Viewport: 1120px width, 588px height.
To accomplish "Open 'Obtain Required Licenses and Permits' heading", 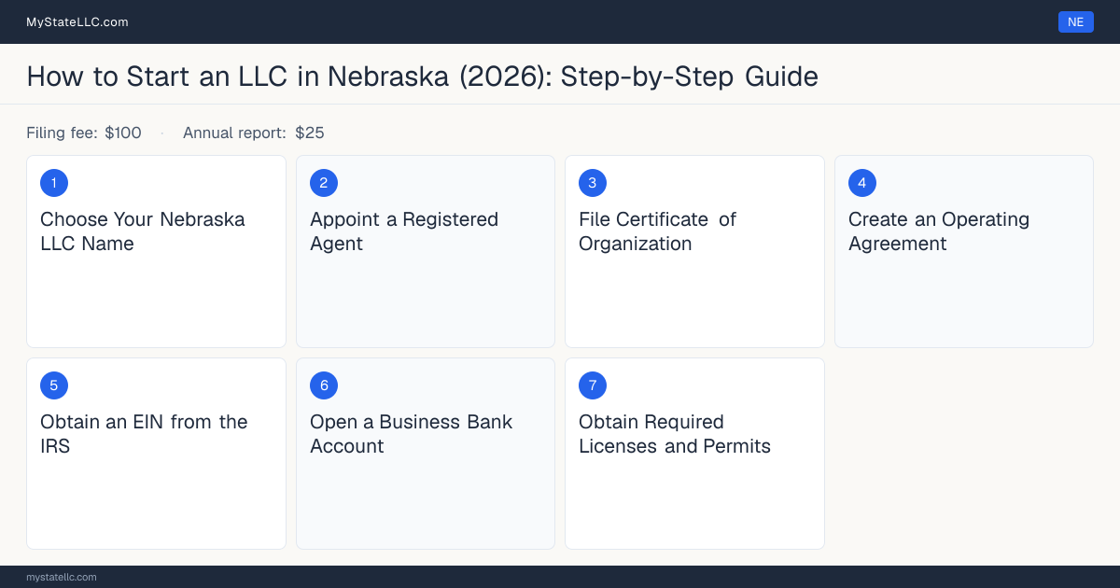I will coord(675,434).
